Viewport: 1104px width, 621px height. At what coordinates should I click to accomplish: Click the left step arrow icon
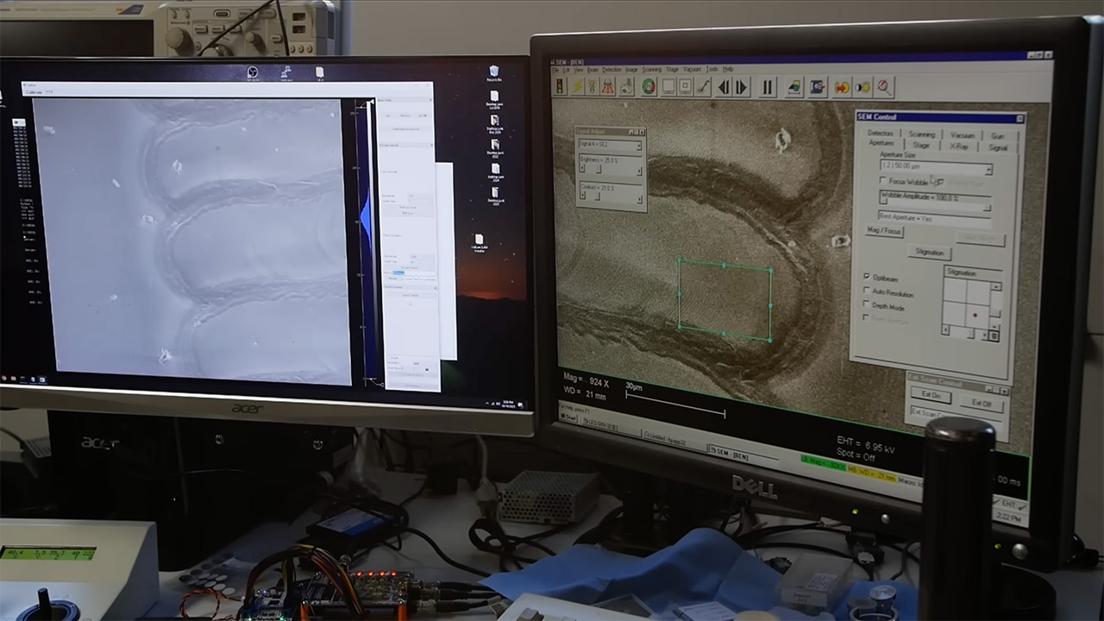(724, 86)
